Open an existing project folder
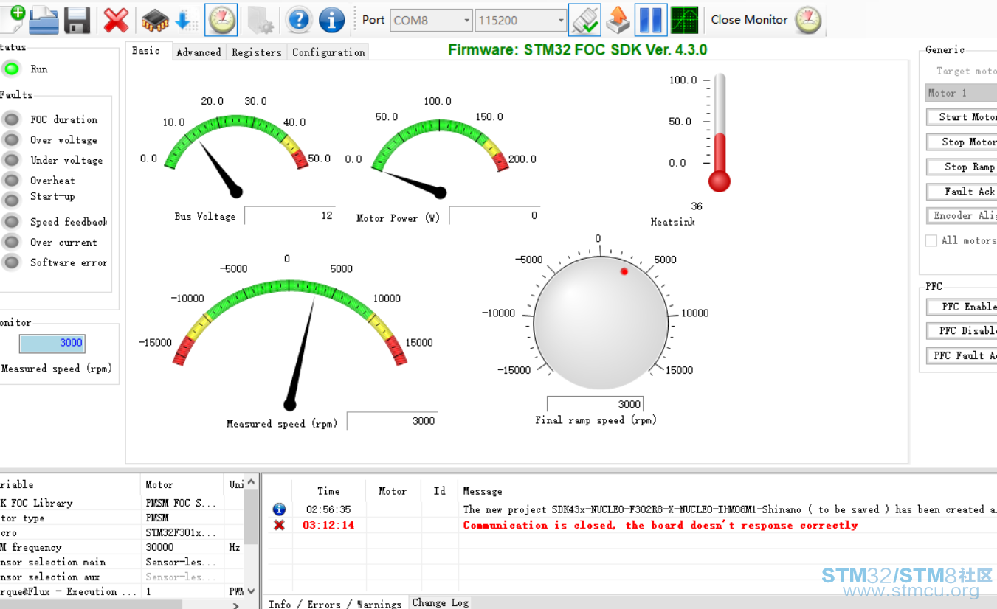 (x=44, y=19)
